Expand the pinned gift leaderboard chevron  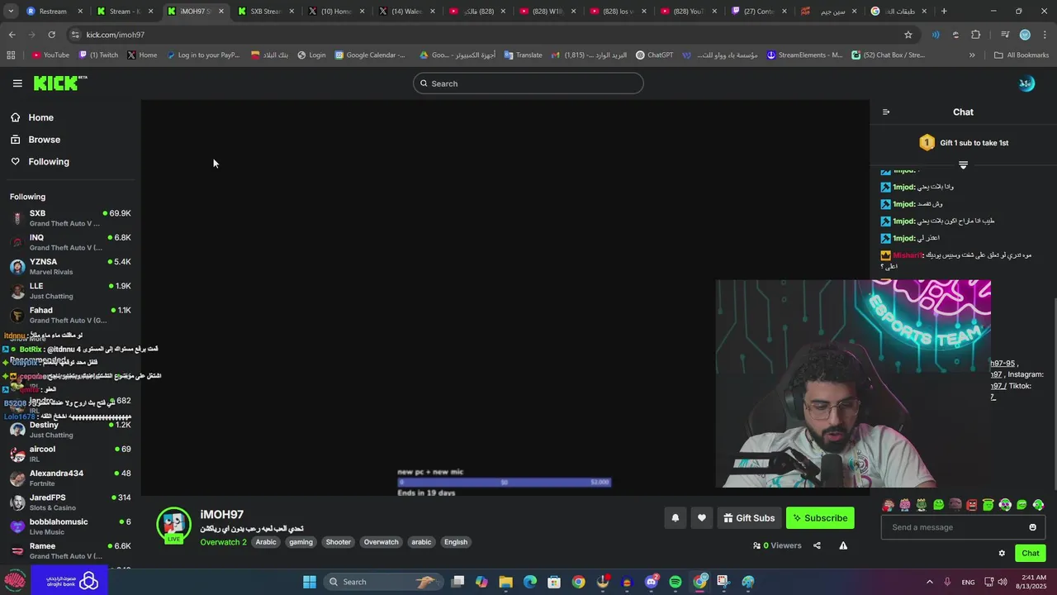[963, 165]
